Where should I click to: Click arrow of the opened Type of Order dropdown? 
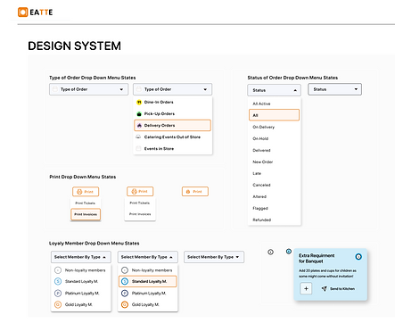tap(205, 89)
